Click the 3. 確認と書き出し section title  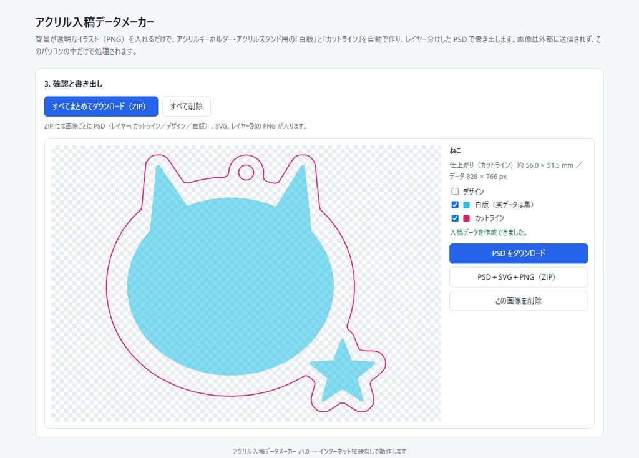pos(74,84)
